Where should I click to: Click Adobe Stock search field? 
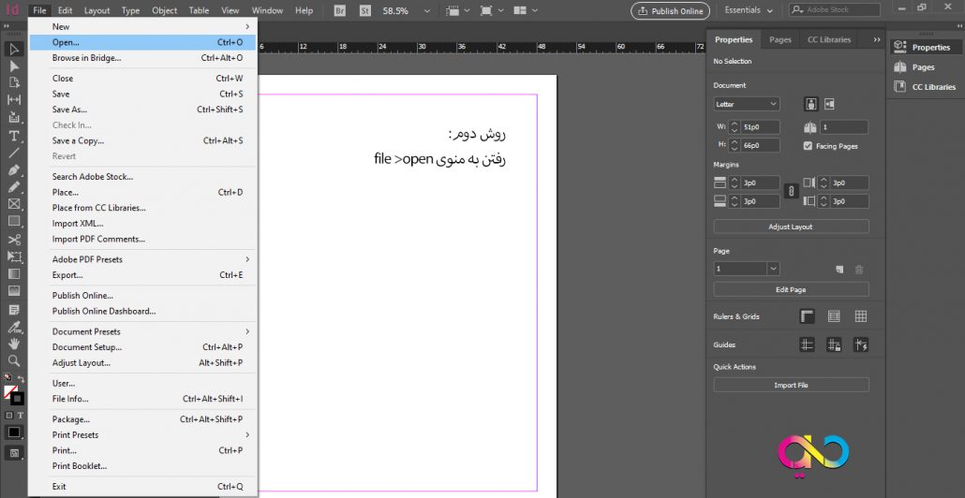pos(835,10)
